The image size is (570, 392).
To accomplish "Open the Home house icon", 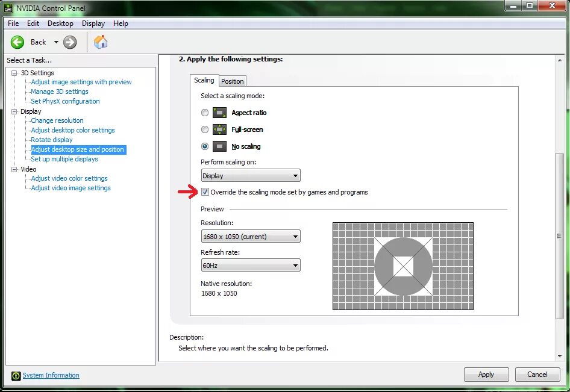I will click(101, 42).
